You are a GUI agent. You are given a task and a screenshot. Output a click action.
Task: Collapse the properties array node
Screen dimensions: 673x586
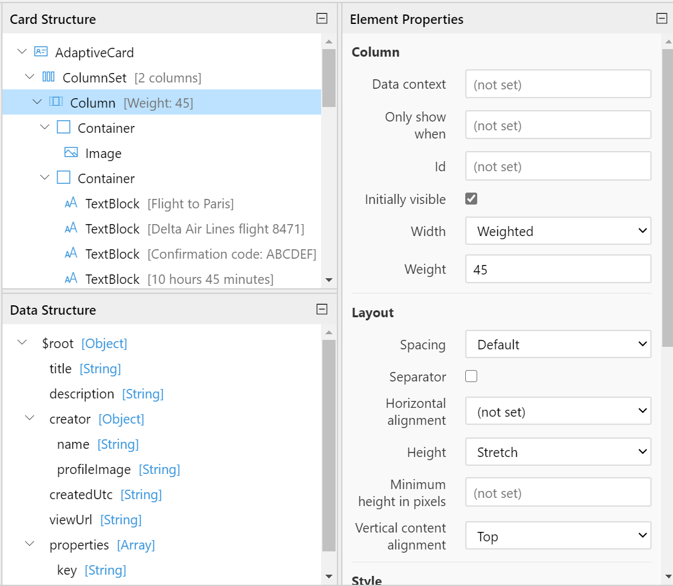tap(30, 544)
